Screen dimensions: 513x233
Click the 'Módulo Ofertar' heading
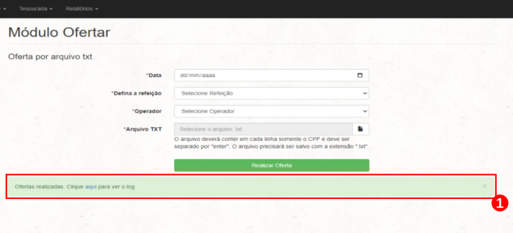tap(59, 33)
